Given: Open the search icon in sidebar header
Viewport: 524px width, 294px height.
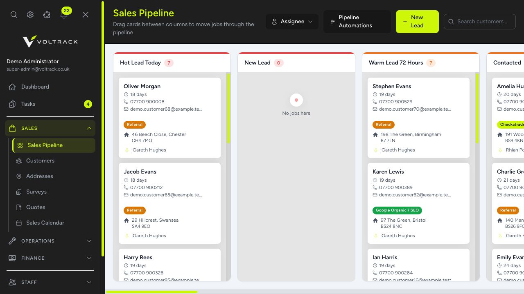Looking at the screenshot, I should 14,15.
